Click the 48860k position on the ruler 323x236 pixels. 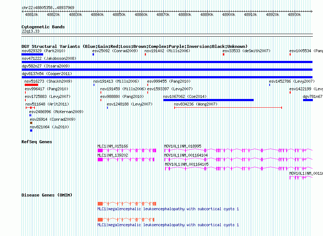tap(141, 15)
